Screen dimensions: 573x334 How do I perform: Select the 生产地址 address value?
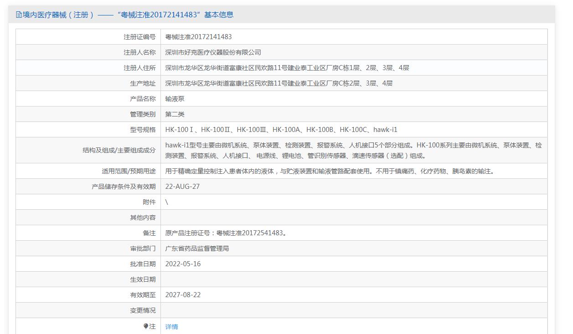click(x=279, y=83)
